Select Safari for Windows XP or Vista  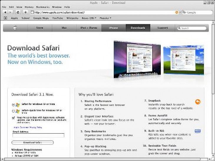13,105
